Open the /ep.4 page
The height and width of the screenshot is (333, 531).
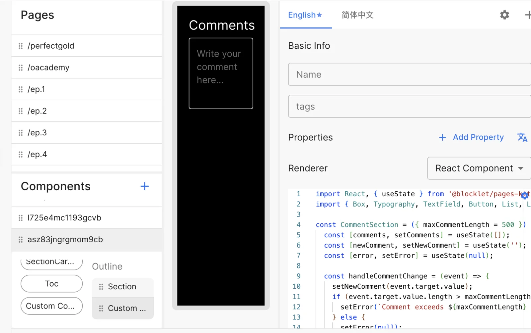pyautogui.click(x=87, y=154)
